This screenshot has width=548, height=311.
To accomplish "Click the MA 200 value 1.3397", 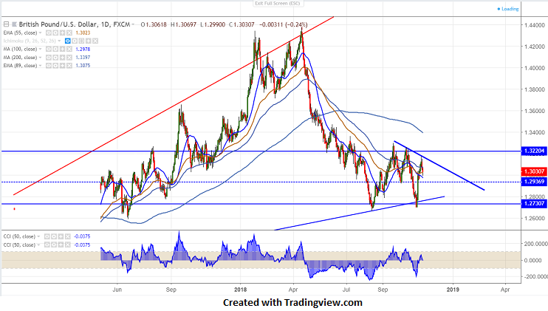I will click(x=83, y=58).
